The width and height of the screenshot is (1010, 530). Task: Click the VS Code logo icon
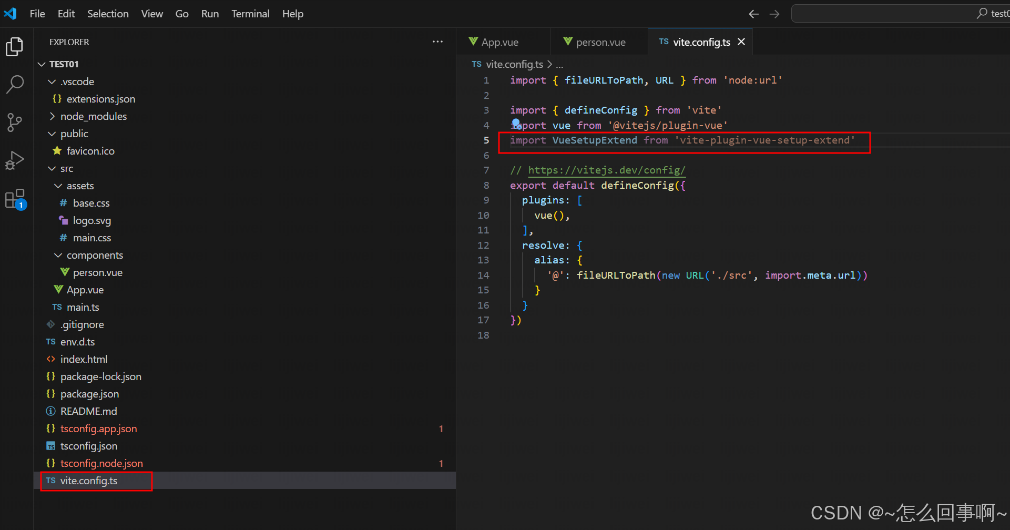pos(10,14)
